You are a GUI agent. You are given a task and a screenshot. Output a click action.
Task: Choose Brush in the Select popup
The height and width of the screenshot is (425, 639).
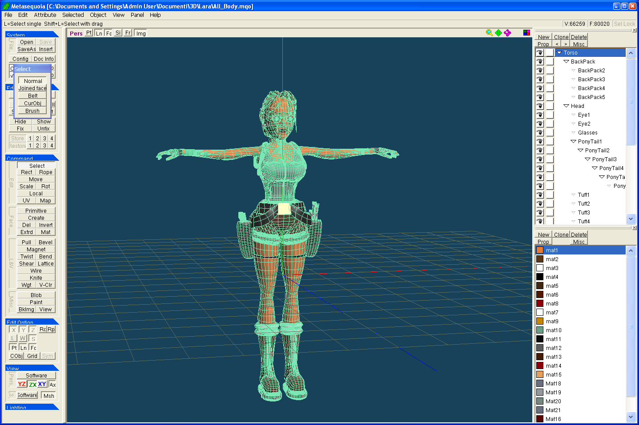[x=32, y=111]
